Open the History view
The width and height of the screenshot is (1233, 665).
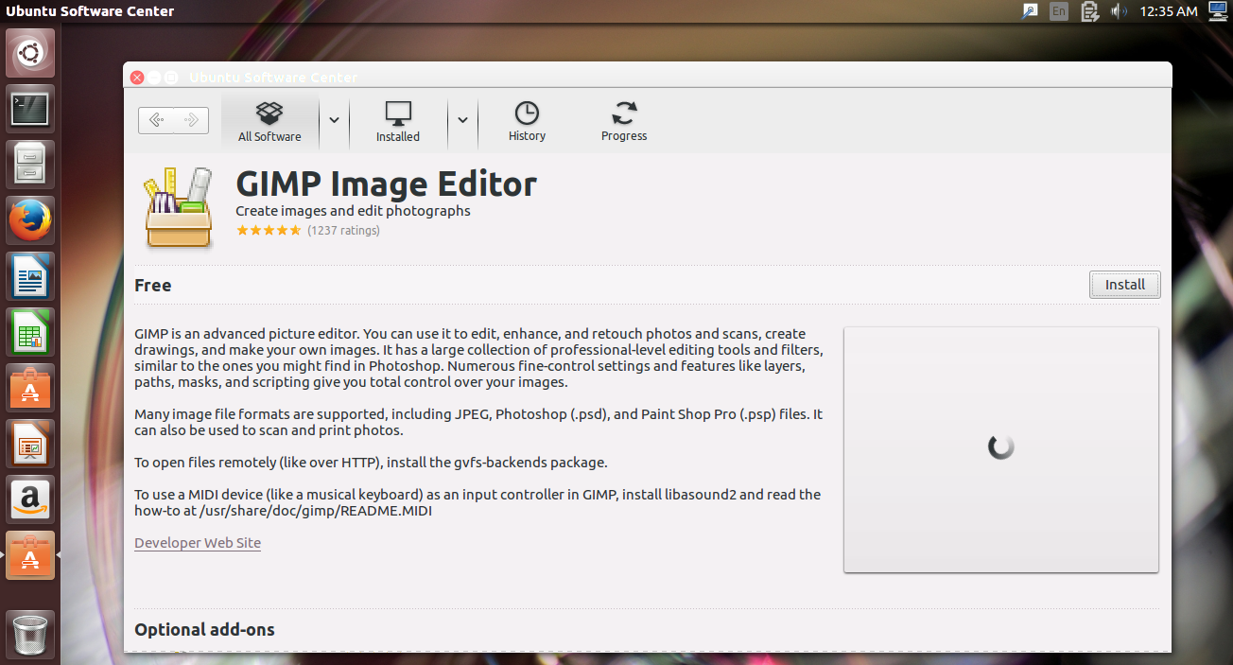(x=527, y=122)
